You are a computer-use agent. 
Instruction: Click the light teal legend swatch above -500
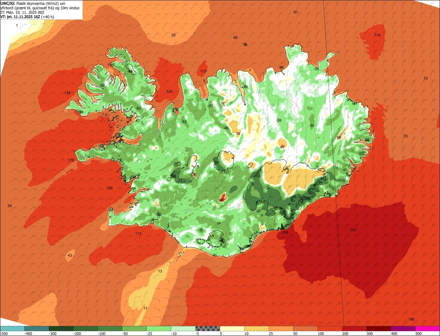[x=12, y=328]
